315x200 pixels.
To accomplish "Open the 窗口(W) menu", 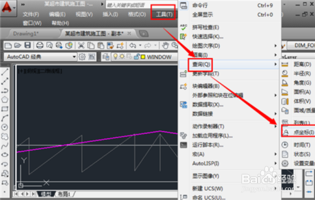I will [x=32, y=23].
